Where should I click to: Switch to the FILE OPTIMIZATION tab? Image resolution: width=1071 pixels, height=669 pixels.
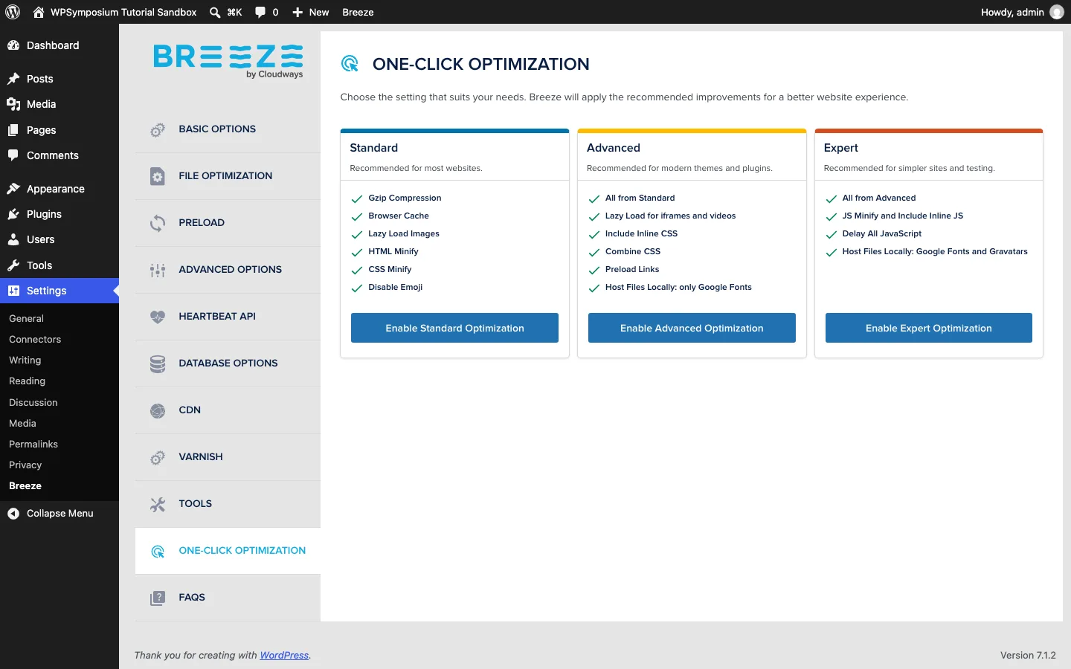[228, 176]
